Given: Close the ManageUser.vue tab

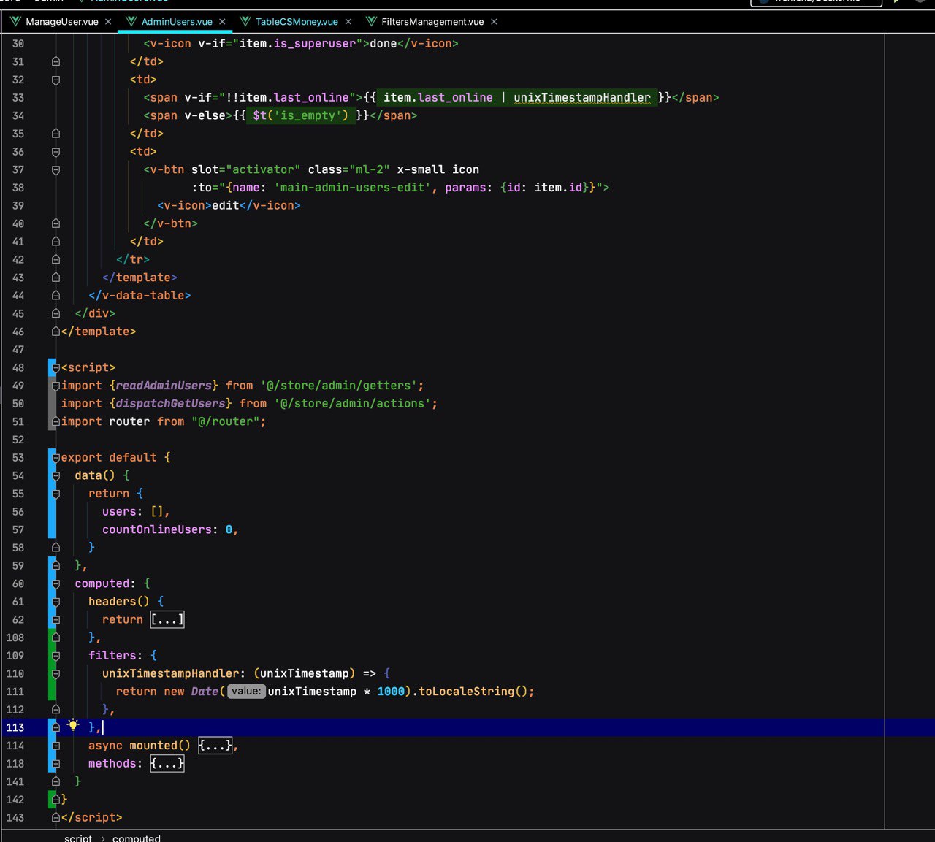Looking at the screenshot, I should click(108, 22).
